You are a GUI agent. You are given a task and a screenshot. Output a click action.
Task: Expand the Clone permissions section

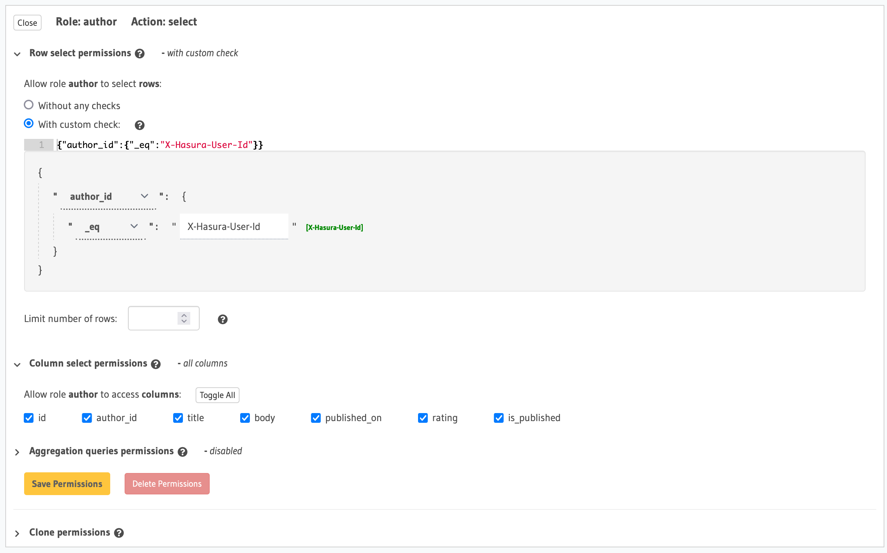coord(17,533)
